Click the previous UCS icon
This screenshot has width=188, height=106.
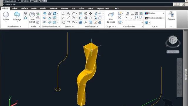(127, 18)
